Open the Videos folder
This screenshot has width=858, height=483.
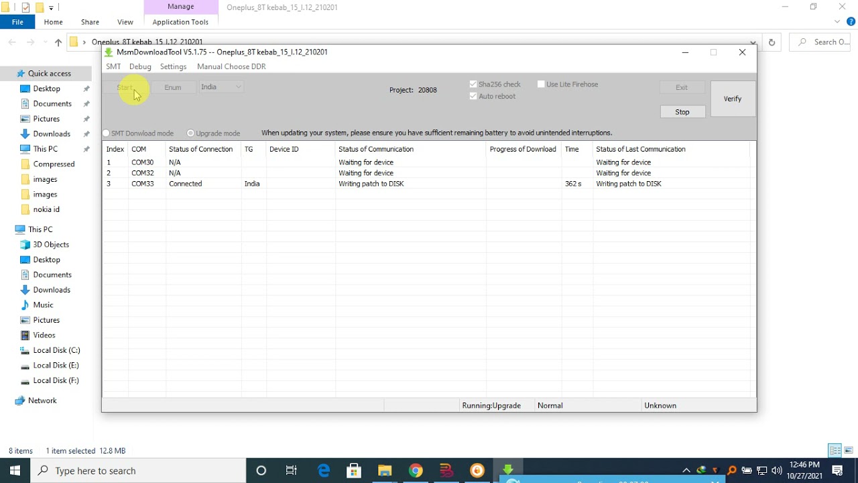[x=44, y=335]
